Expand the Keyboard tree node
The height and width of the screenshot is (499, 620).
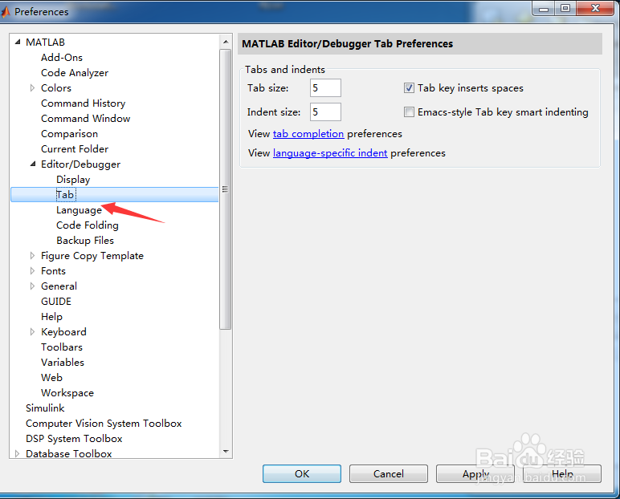tap(32, 332)
